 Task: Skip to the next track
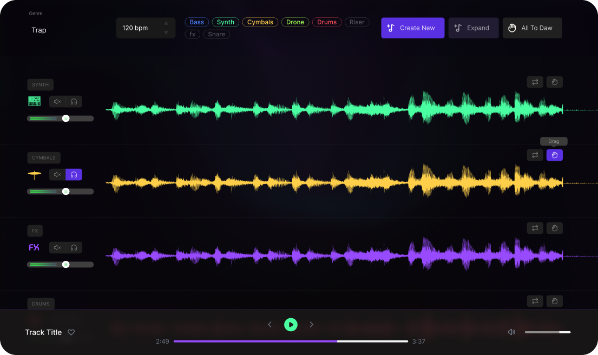312,325
